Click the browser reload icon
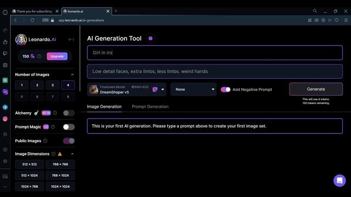Screen dimensions: 351x197 coord(32,20)
